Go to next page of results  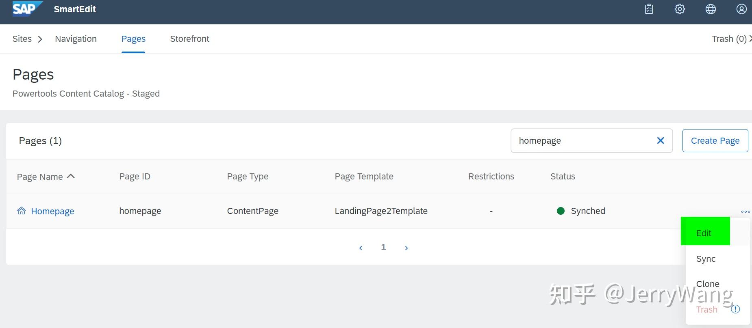point(406,248)
